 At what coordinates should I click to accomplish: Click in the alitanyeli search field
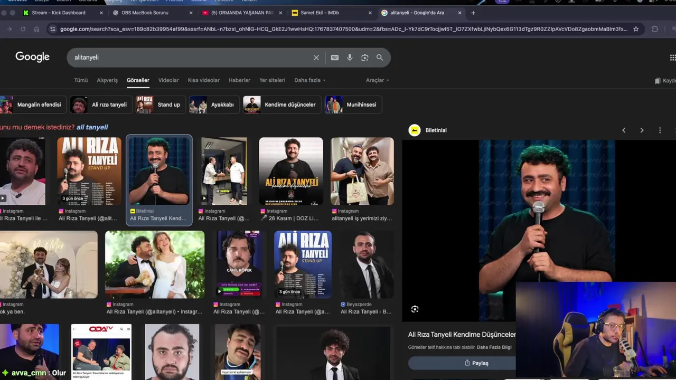(190, 58)
